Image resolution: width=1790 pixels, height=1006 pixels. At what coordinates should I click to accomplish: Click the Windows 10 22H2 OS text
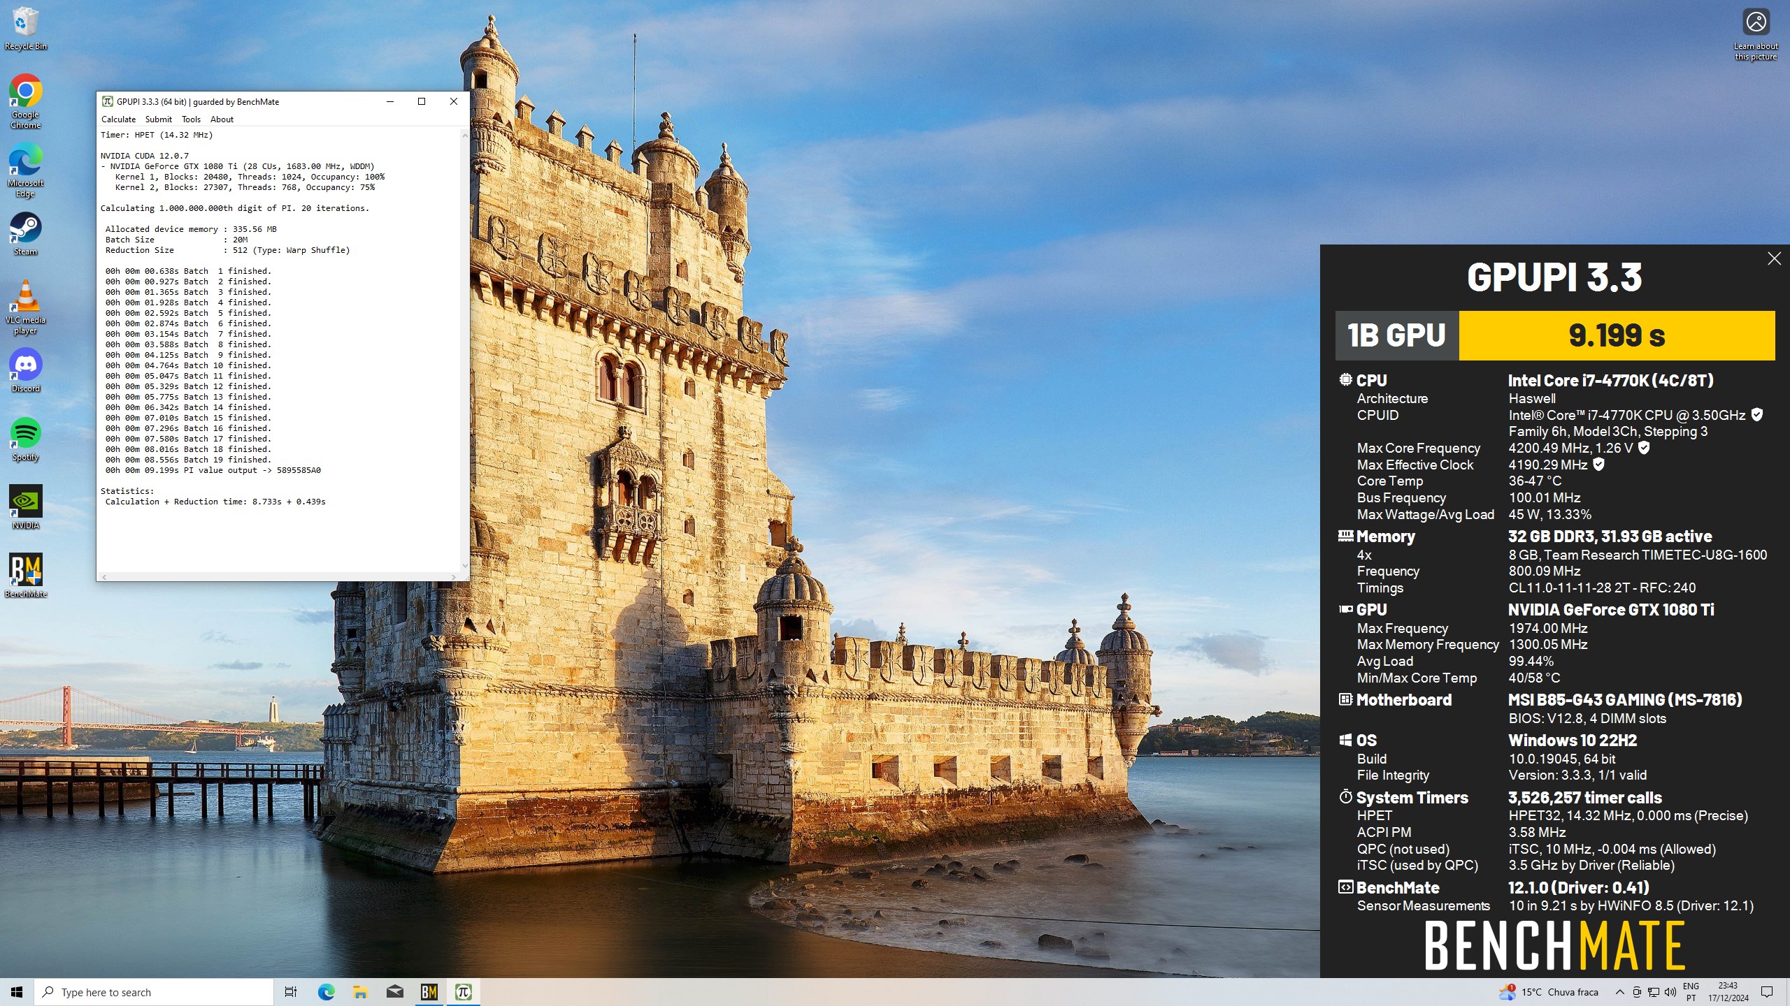pyautogui.click(x=1573, y=741)
